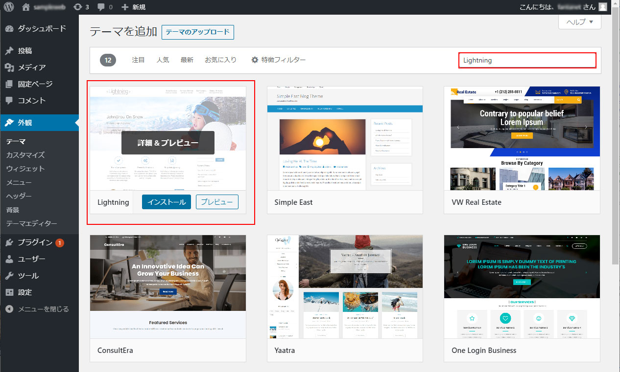The height and width of the screenshot is (372, 620).
Task: Open the One Login Business theme thumbnail
Action: pyautogui.click(x=522, y=287)
